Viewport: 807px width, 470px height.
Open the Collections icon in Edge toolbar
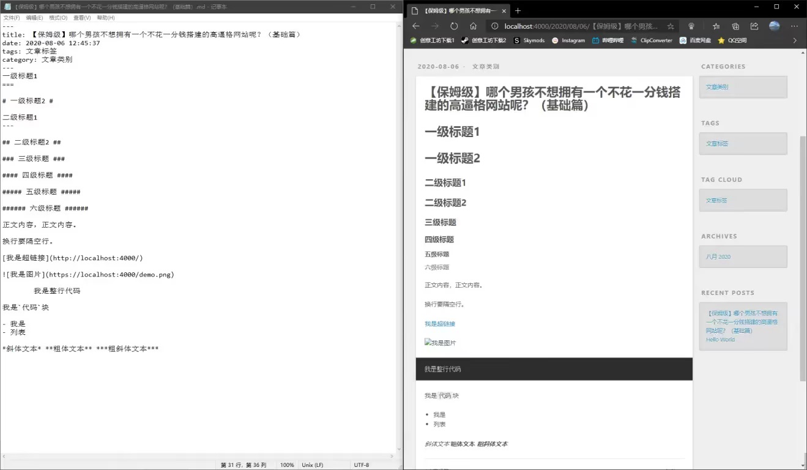point(735,26)
